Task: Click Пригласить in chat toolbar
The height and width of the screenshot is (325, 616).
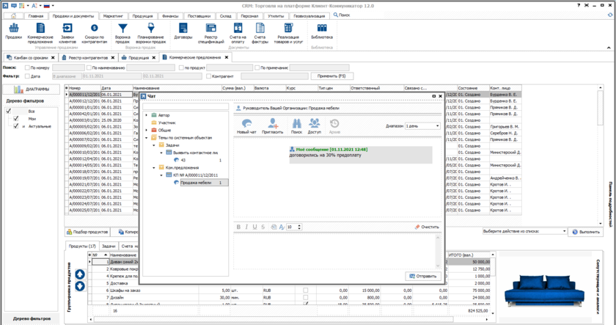Action: point(273,126)
